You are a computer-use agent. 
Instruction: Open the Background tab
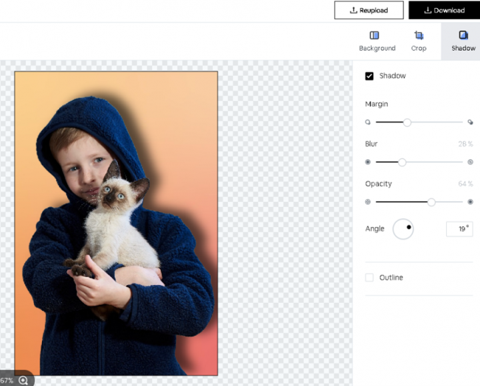[377, 41]
